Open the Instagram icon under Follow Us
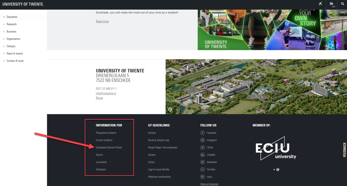The width and height of the screenshot is (347, 186). (202, 140)
